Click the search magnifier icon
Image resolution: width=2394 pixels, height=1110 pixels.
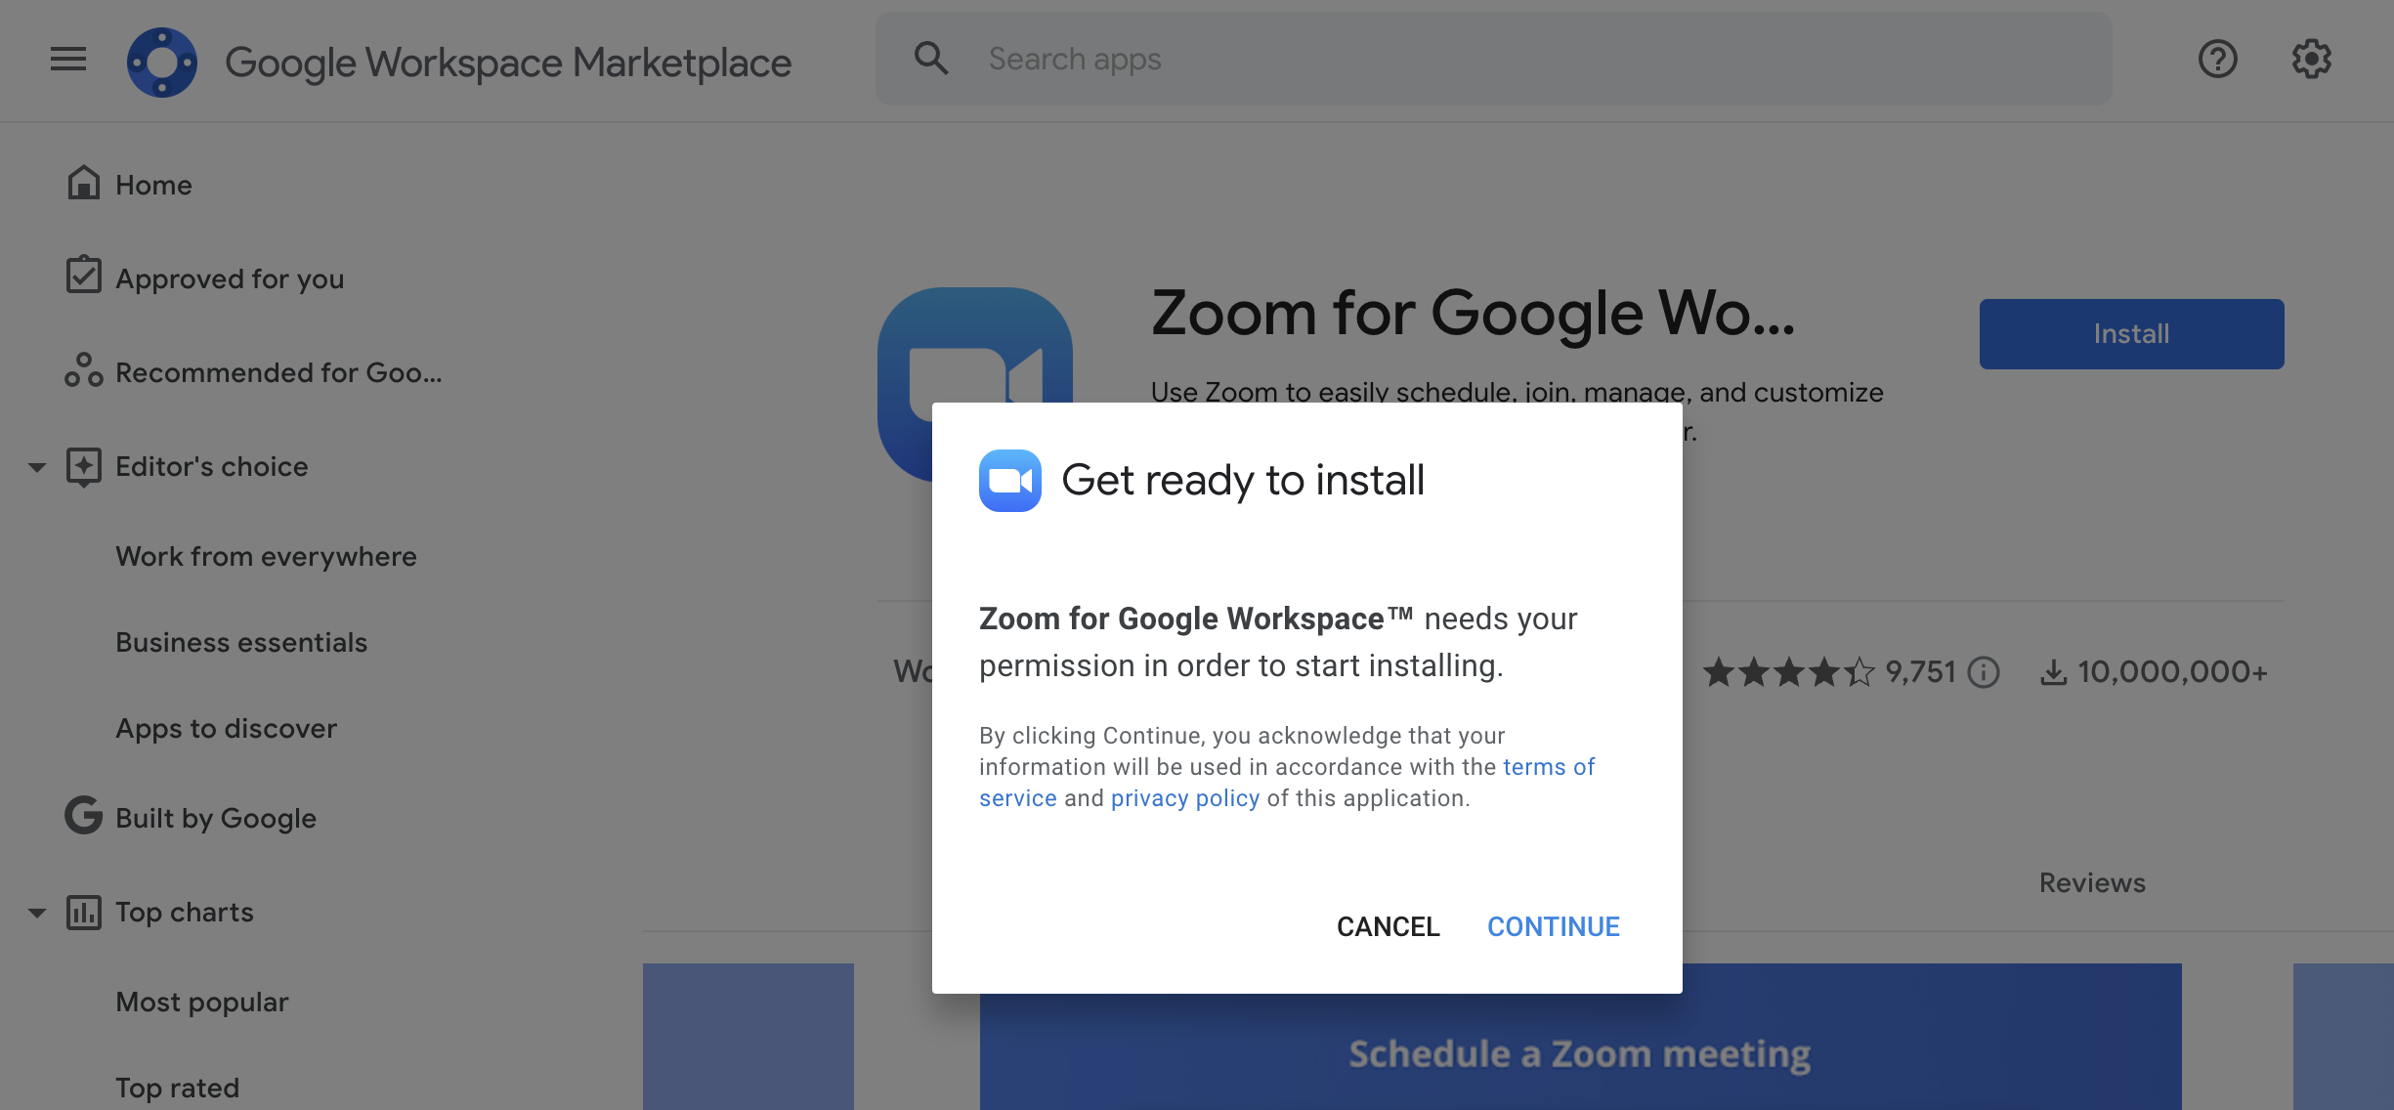pyautogui.click(x=930, y=59)
